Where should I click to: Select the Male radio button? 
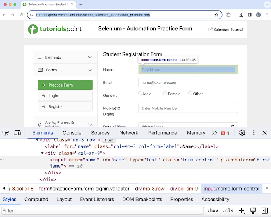coord(140,94)
